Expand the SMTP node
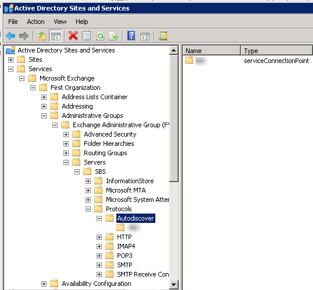Screen dimensions: 313x290 coord(99,265)
